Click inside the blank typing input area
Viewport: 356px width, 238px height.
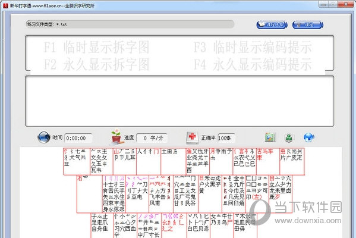[179, 101]
